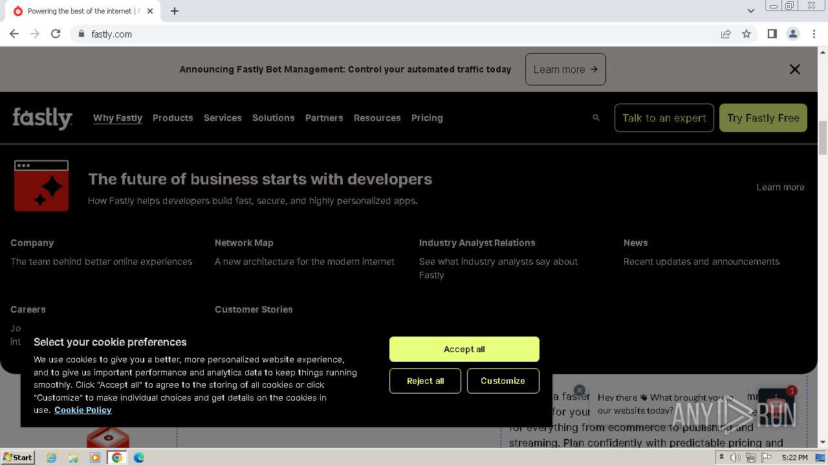Open the Company link
This screenshot has width=828, height=466.
coord(32,243)
